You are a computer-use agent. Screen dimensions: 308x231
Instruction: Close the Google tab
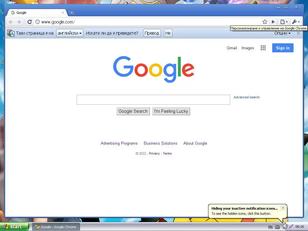[63, 13]
